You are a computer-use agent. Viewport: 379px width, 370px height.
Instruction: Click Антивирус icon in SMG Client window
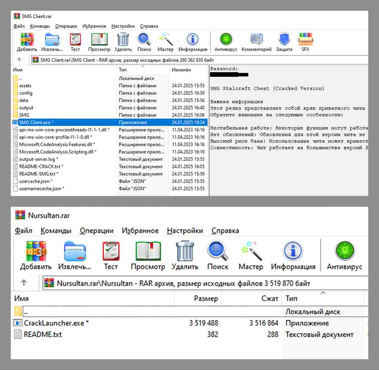(x=226, y=39)
